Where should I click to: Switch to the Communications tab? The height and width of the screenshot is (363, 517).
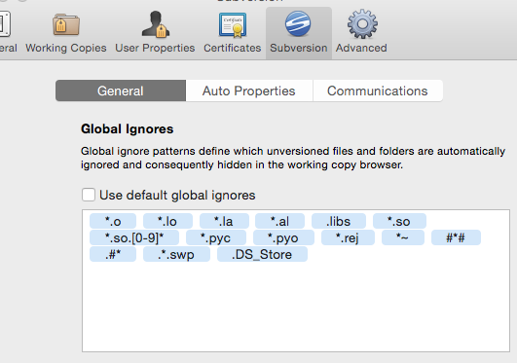(378, 91)
